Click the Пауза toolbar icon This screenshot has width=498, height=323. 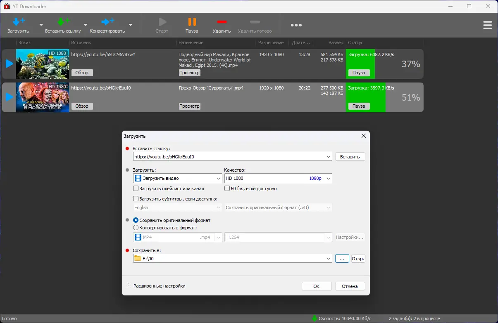192,22
